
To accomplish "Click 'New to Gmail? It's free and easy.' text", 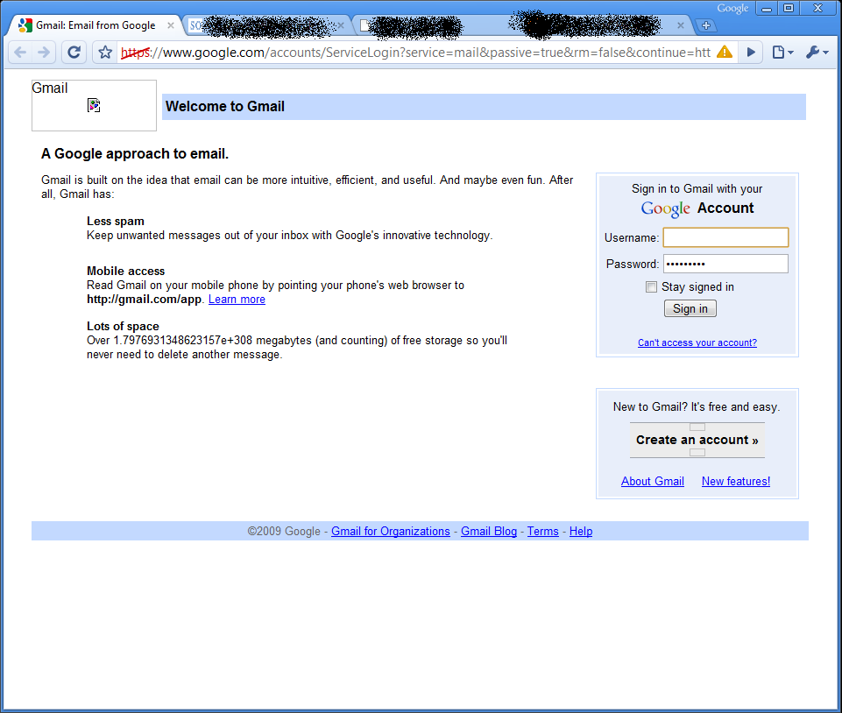I will pos(697,407).
